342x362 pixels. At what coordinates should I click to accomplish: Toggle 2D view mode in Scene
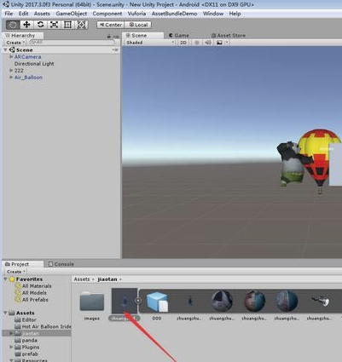(183, 43)
